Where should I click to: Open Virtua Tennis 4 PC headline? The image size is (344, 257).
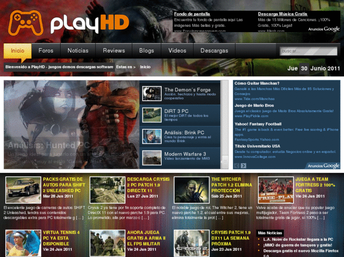click(61, 238)
